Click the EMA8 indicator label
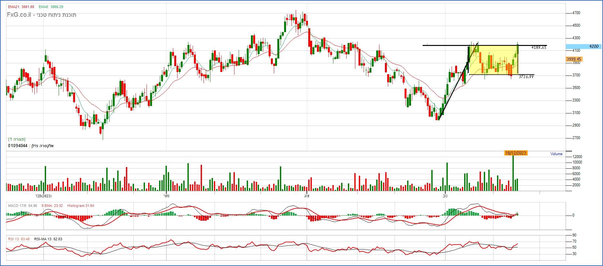The height and width of the screenshot is (266, 603). click(x=51, y=7)
